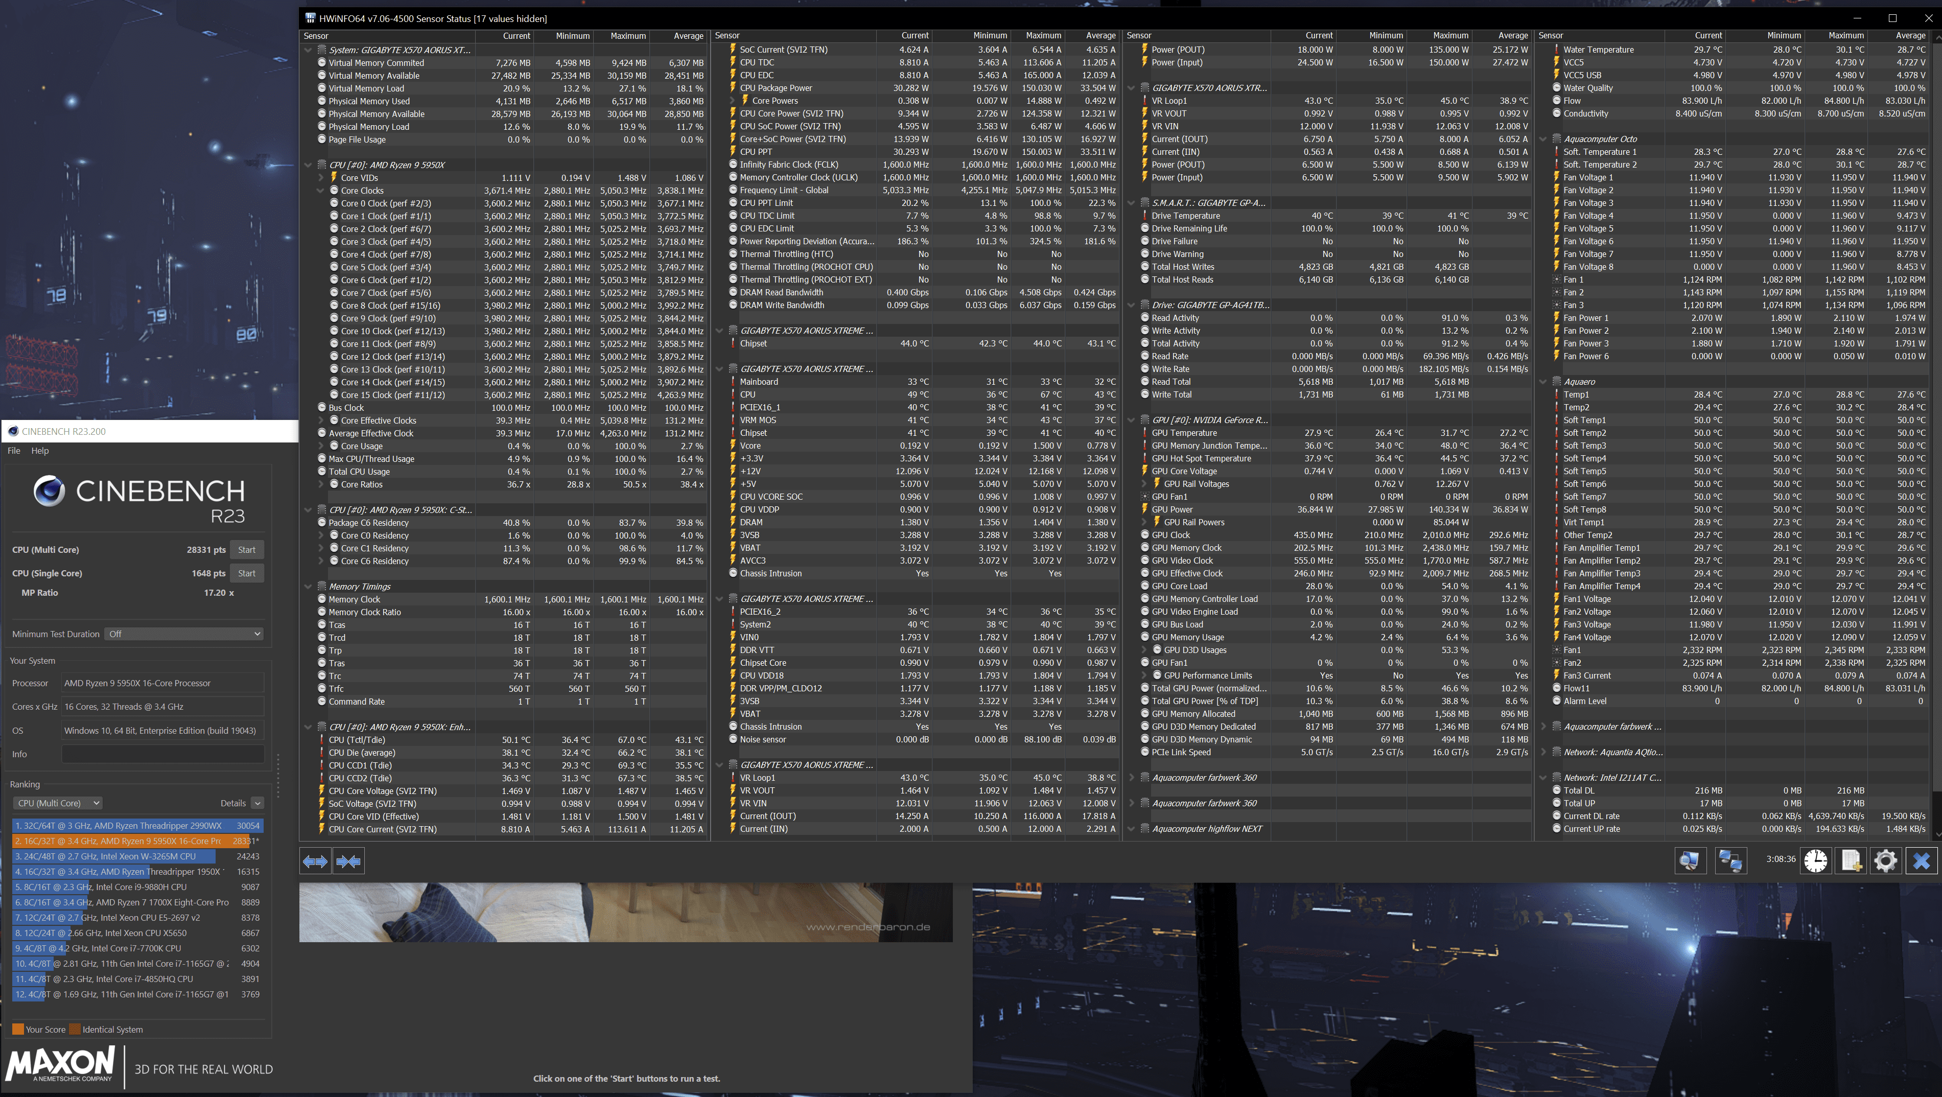
Task: Collapse the Memory Timings group
Action: coord(308,586)
